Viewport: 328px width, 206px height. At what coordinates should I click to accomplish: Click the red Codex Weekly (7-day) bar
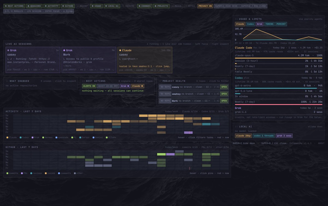pyautogui.click(x=279, y=105)
